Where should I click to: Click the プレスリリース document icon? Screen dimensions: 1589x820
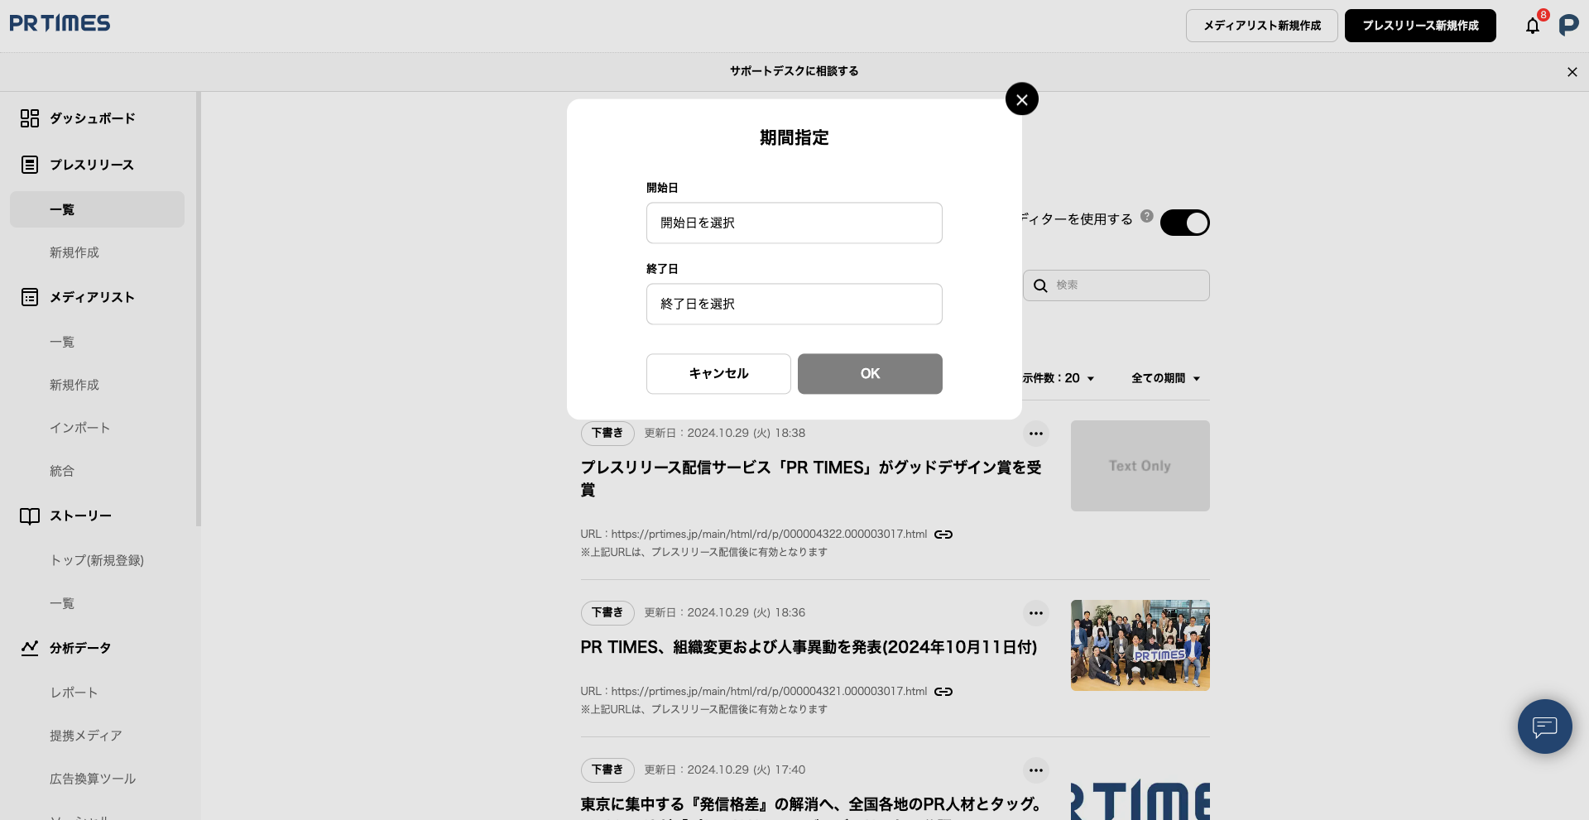click(x=30, y=165)
